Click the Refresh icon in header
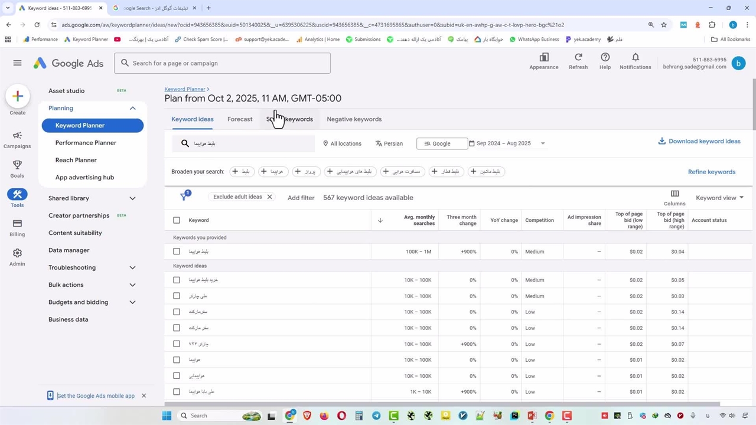 point(578,61)
